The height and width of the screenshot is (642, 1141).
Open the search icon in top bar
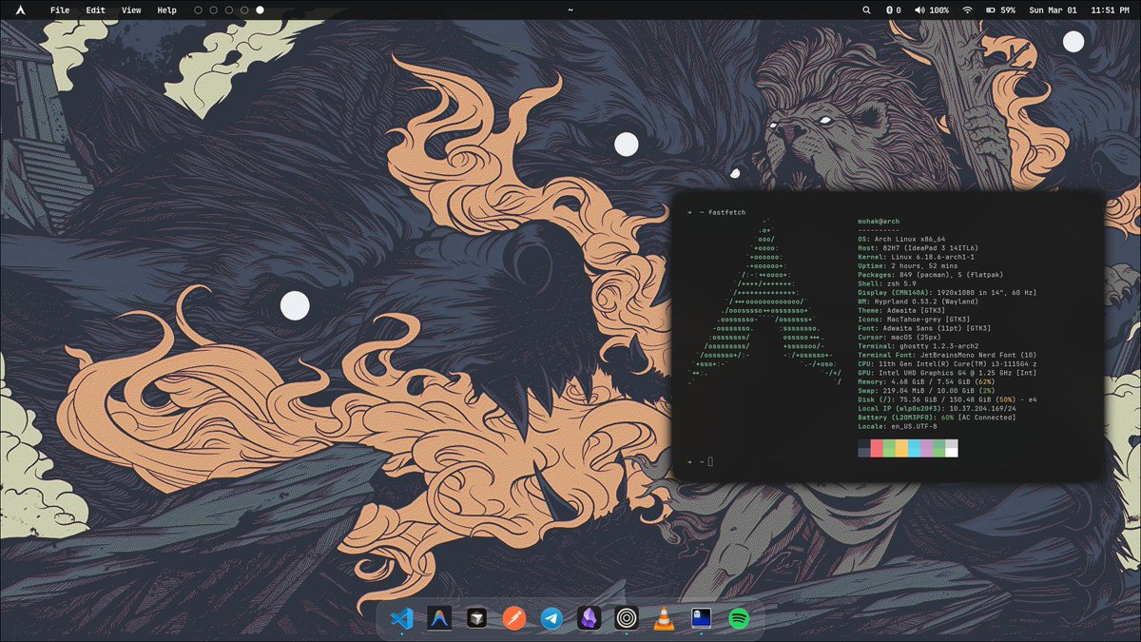click(866, 10)
